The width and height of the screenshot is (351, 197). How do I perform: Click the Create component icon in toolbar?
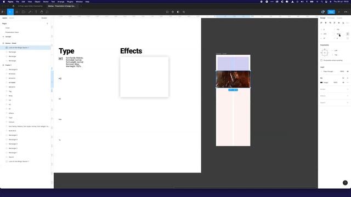(x=173, y=12)
